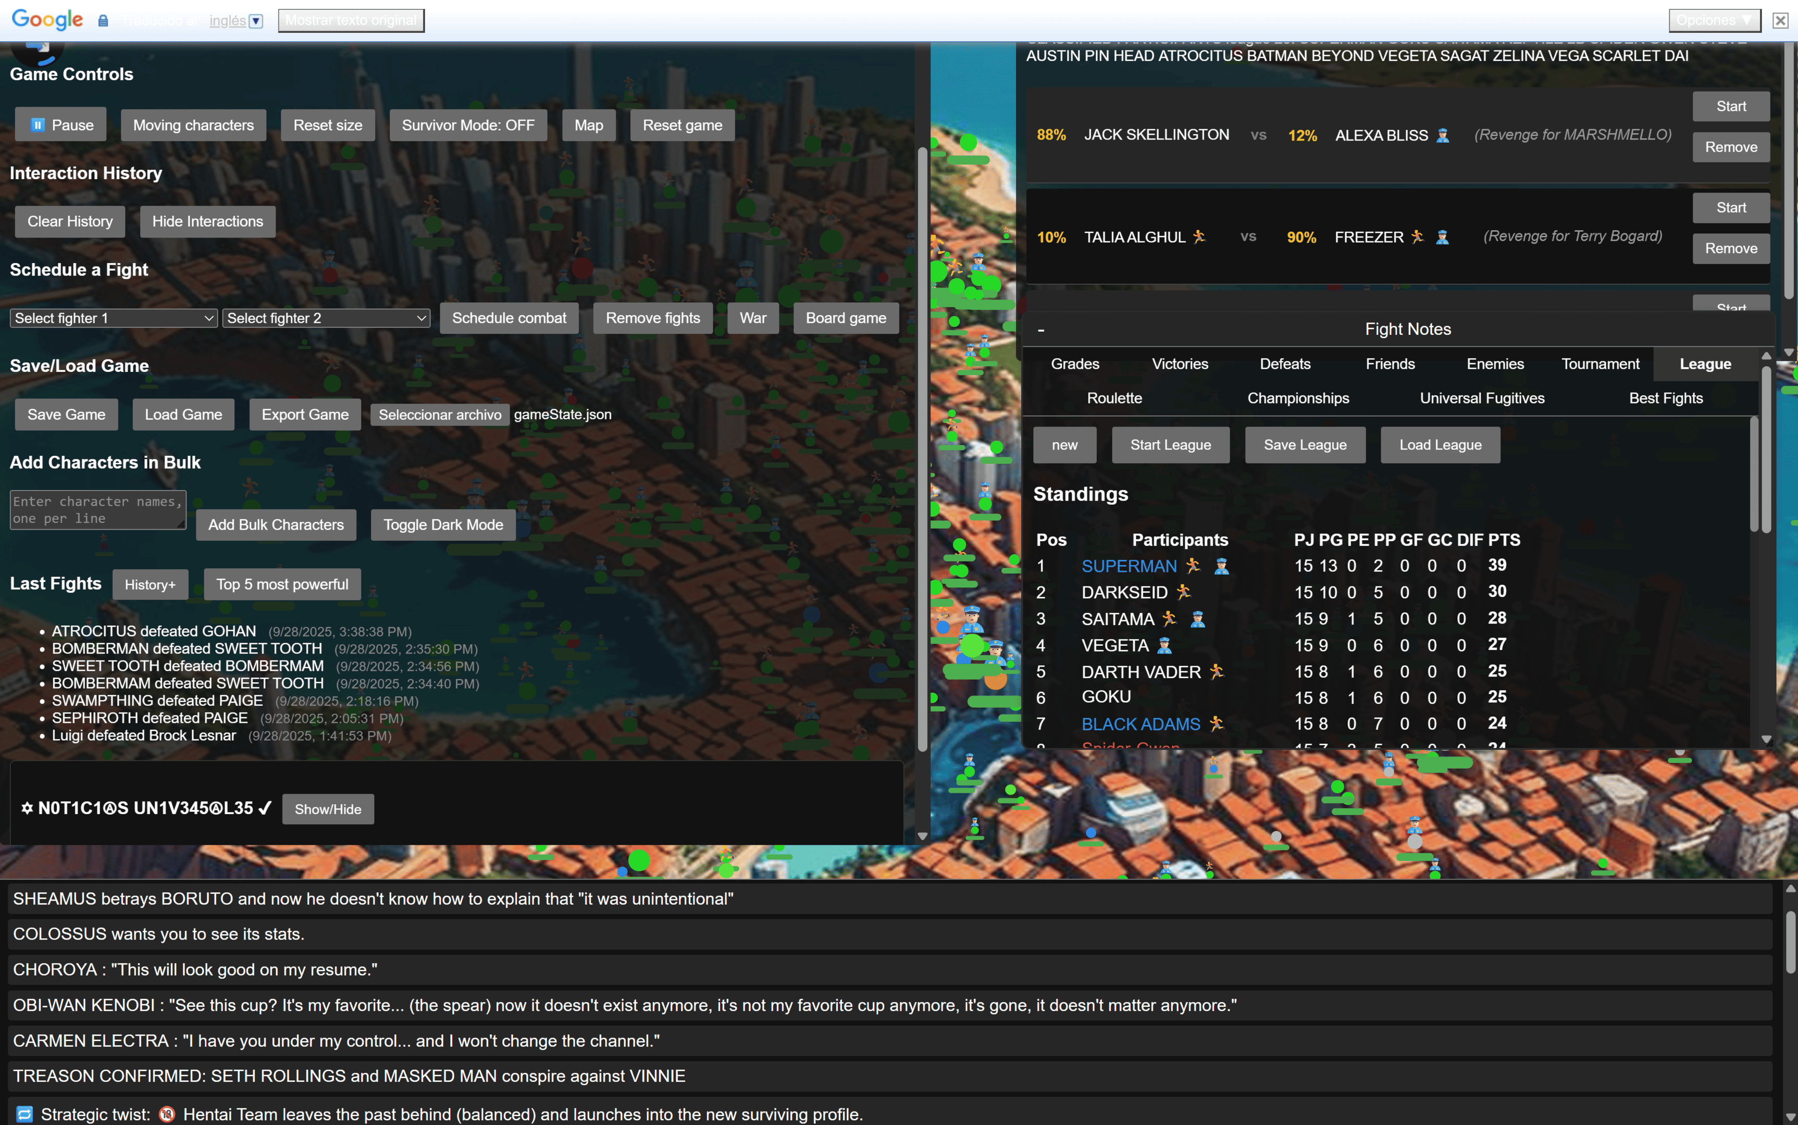Toggle Dark Mode
Viewport: 1798px width, 1125px height.
443,524
